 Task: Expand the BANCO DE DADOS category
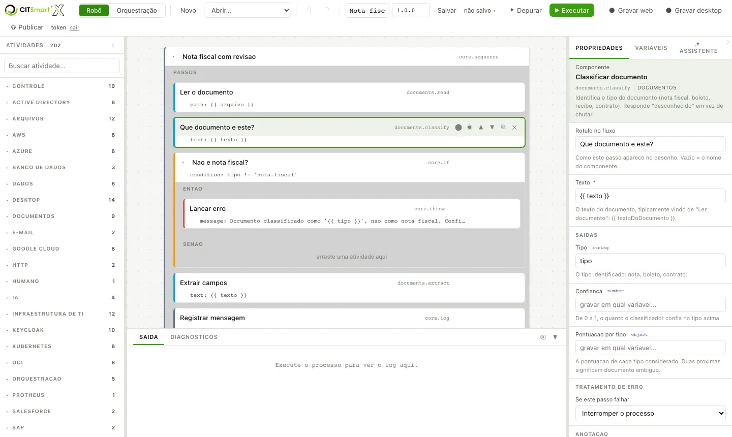61,168
